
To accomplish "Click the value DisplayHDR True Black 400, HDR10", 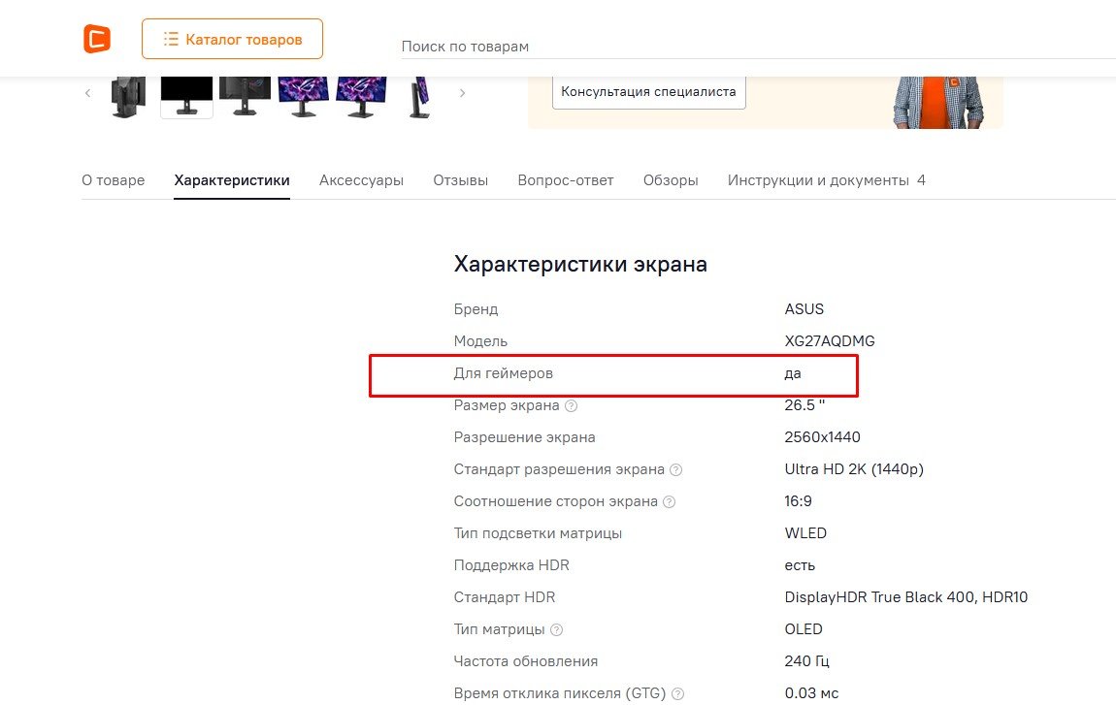I will pos(906,597).
